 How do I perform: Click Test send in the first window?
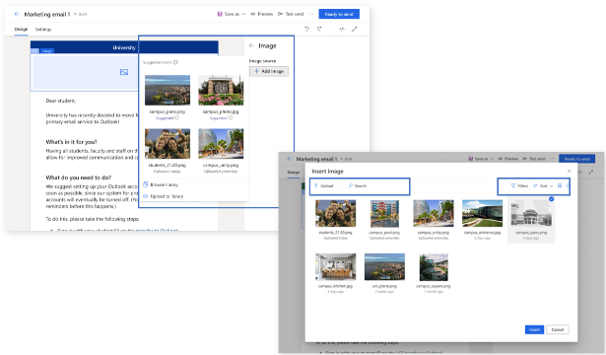click(x=291, y=14)
